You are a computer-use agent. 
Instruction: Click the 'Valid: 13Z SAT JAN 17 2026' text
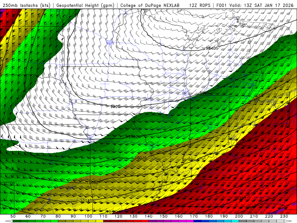(261, 5)
